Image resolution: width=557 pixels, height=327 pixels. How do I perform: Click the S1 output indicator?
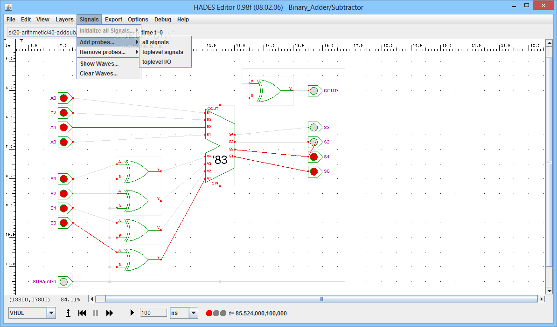(314, 157)
